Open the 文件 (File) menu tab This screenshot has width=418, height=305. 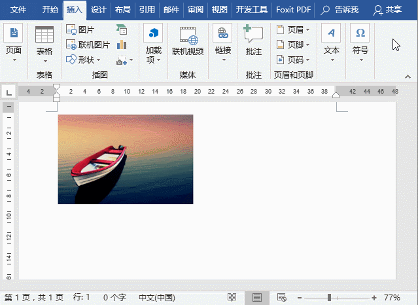(x=18, y=10)
